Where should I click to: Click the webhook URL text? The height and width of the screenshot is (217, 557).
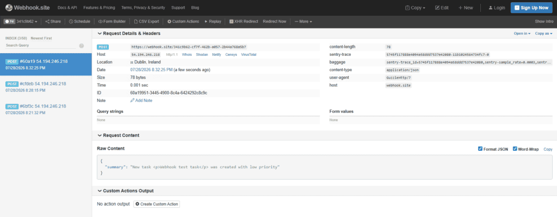click(x=189, y=47)
